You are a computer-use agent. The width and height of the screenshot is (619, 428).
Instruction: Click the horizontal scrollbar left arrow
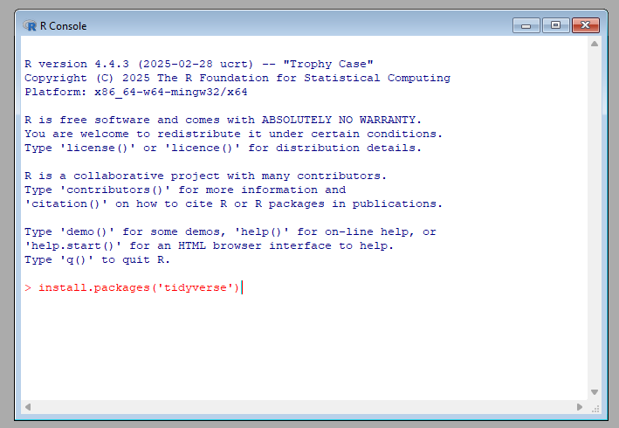[x=28, y=407]
